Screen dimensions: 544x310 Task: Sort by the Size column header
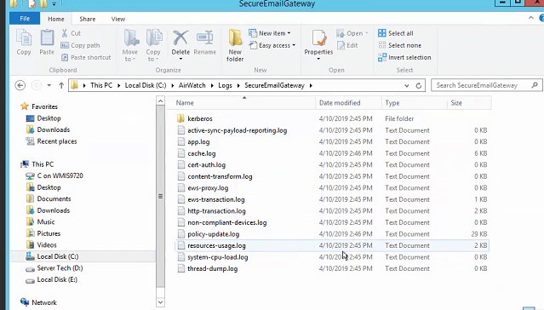coord(469,103)
